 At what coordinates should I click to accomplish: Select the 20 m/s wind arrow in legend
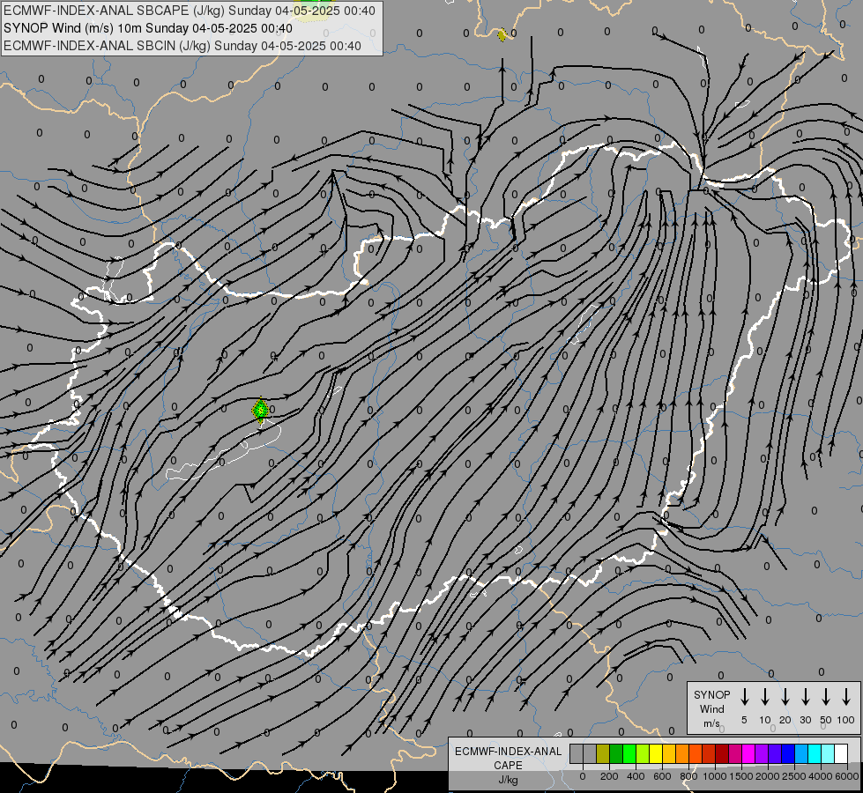(x=785, y=697)
